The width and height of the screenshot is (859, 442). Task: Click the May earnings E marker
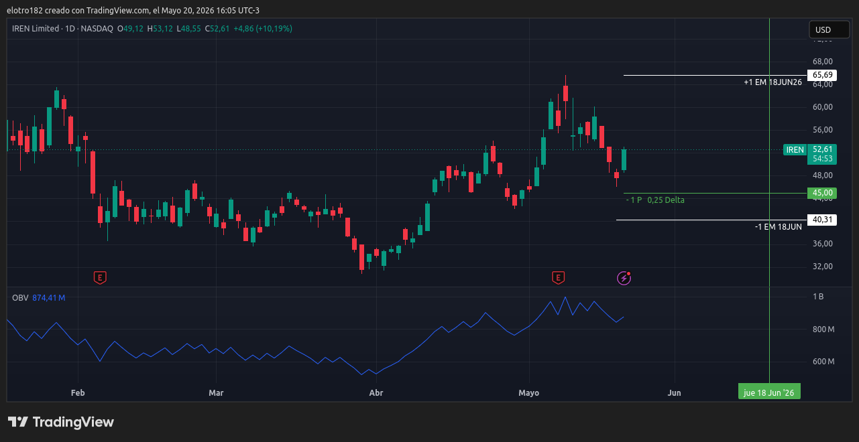558,277
